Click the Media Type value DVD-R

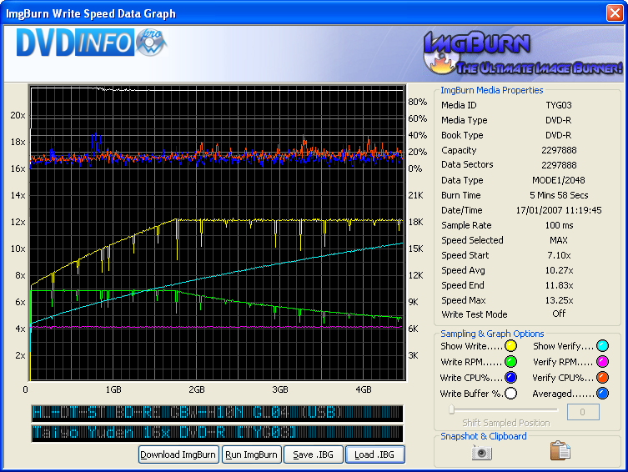pyautogui.click(x=559, y=120)
